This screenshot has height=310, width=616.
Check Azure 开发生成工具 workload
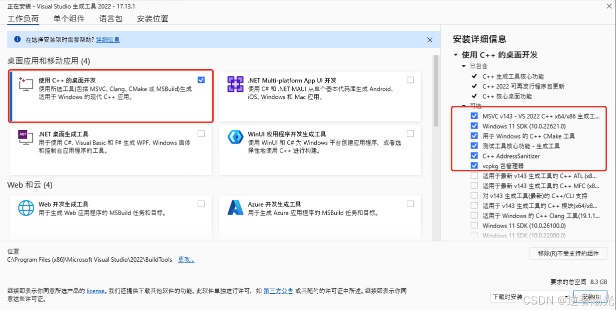tap(410, 204)
